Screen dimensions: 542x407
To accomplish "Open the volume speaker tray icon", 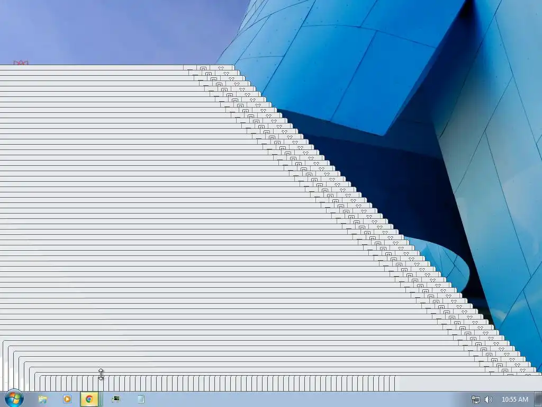I will 489,400.
